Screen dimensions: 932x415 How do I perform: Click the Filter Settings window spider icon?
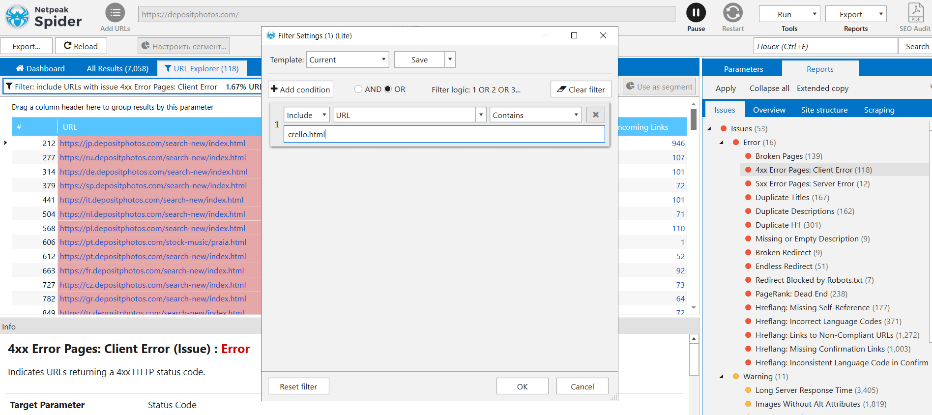click(270, 35)
